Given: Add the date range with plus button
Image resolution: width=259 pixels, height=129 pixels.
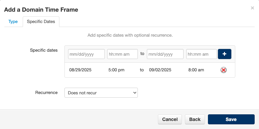Looking at the screenshot, I should click(x=225, y=54).
